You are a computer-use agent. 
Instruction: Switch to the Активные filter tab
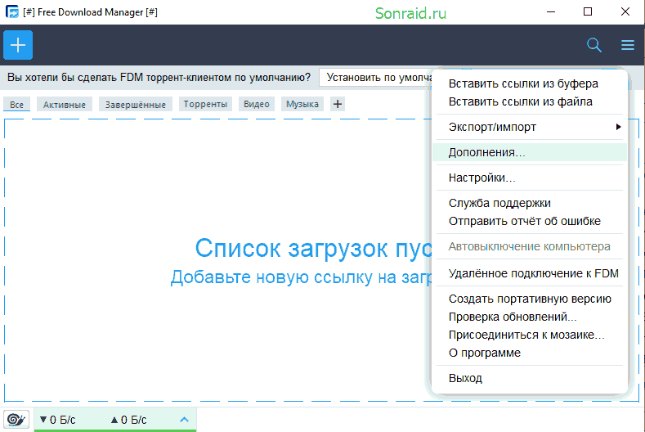point(65,104)
